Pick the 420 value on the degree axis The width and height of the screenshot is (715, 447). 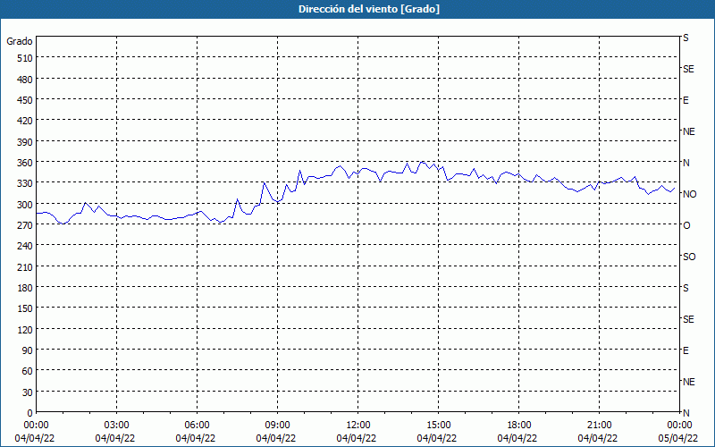pyautogui.click(x=25, y=121)
